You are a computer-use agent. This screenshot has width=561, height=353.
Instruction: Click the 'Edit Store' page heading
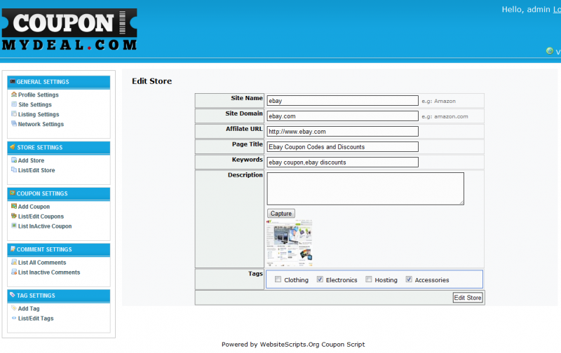coord(151,81)
